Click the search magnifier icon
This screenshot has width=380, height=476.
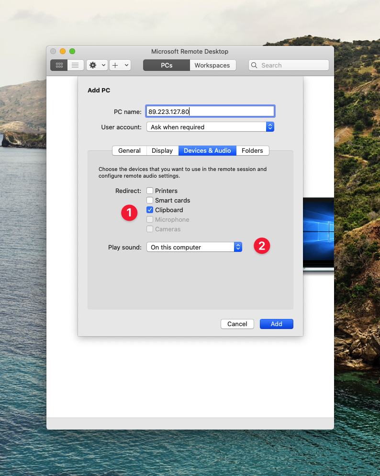(255, 65)
